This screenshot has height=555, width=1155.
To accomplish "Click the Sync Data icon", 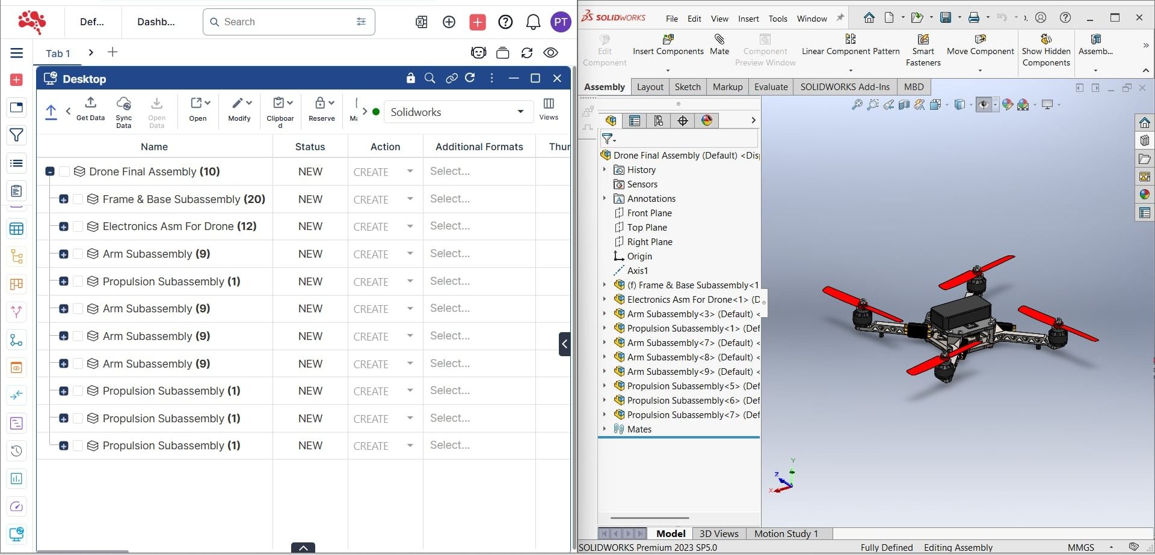I will tap(123, 103).
